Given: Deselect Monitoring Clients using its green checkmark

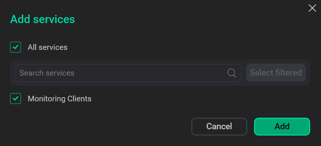Looking at the screenshot, I should click(16, 98).
